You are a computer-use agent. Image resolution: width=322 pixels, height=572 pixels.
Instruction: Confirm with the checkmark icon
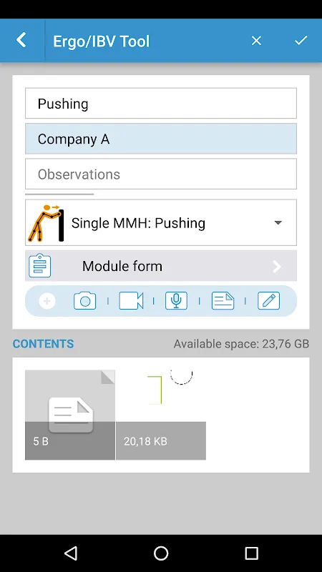point(301,41)
